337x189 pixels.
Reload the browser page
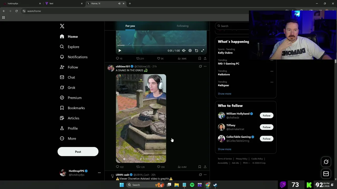tap(16, 11)
